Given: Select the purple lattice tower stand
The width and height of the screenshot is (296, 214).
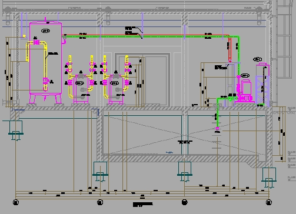Looking at the screenshot, I should (262, 91).
